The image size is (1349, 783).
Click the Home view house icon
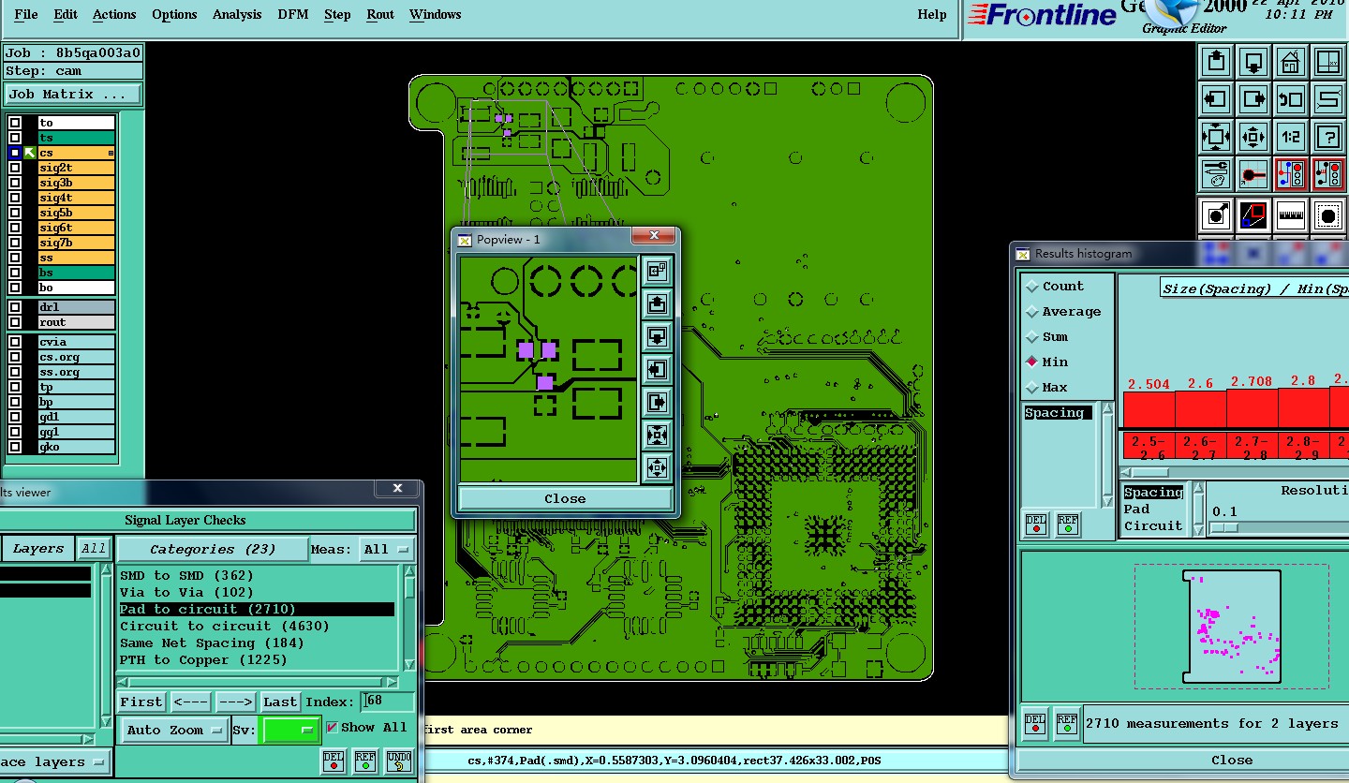click(x=1291, y=62)
